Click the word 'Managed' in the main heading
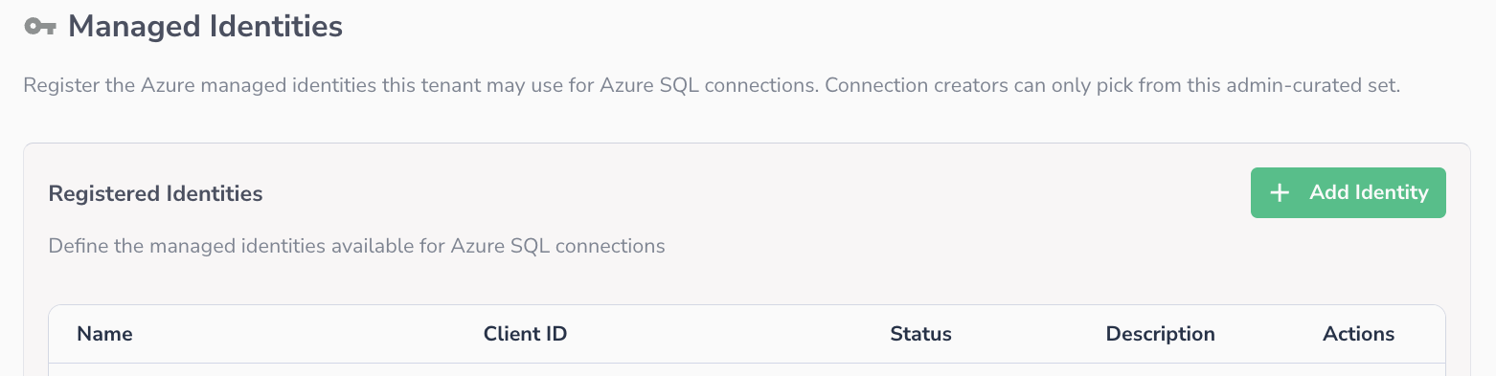This screenshot has width=1496, height=376. pyautogui.click(x=133, y=27)
